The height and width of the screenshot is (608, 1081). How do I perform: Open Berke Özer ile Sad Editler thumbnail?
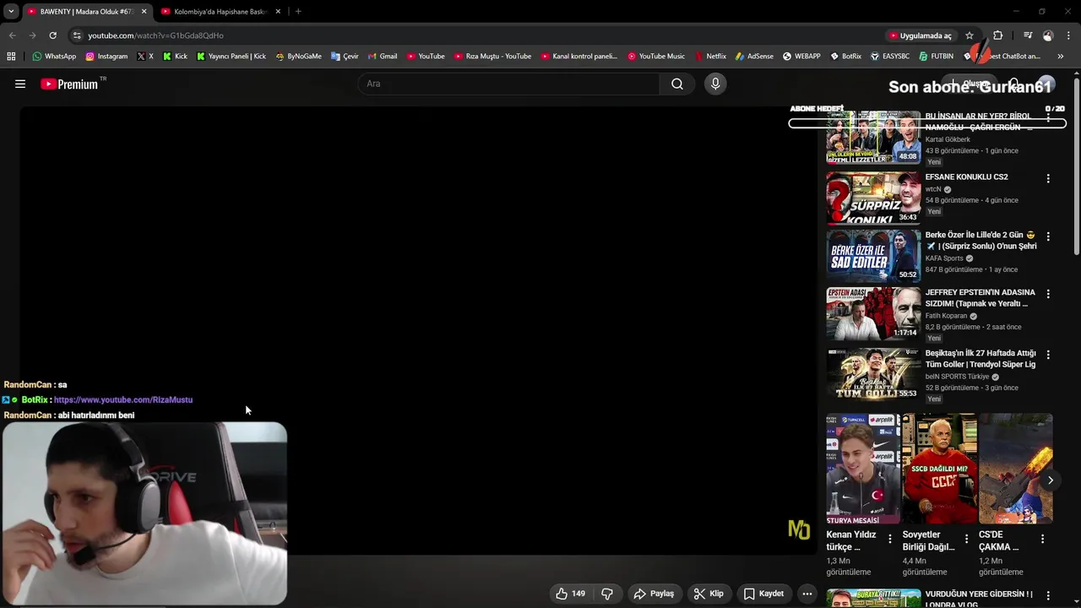tap(873, 255)
